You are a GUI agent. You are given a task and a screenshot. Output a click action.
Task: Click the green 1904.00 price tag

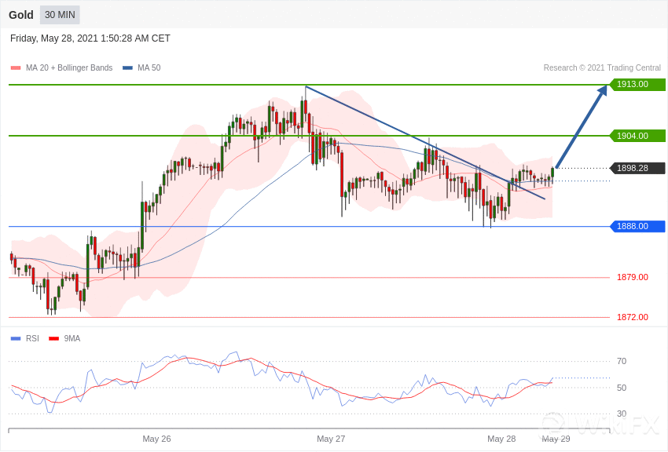click(x=637, y=136)
